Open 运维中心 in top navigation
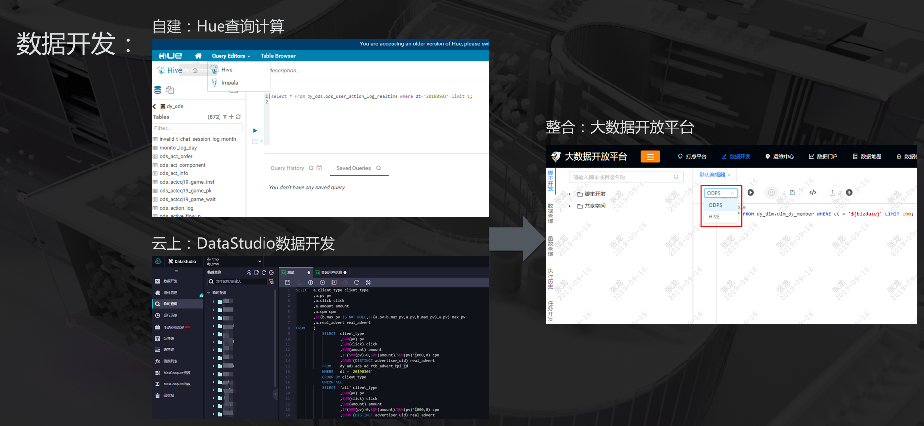The height and width of the screenshot is (426, 924). click(x=780, y=157)
